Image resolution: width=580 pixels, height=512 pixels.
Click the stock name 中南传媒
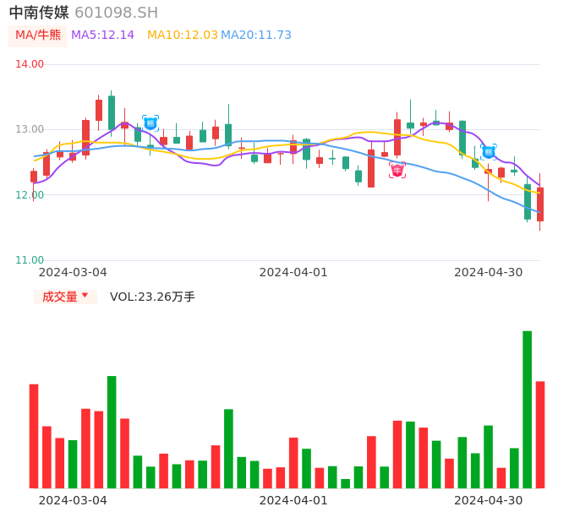39,13
